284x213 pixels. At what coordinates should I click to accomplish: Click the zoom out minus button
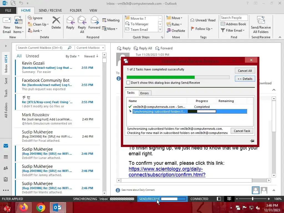tap(237, 199)
